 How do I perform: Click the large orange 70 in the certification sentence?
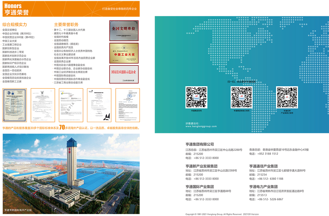coord(62,127)
